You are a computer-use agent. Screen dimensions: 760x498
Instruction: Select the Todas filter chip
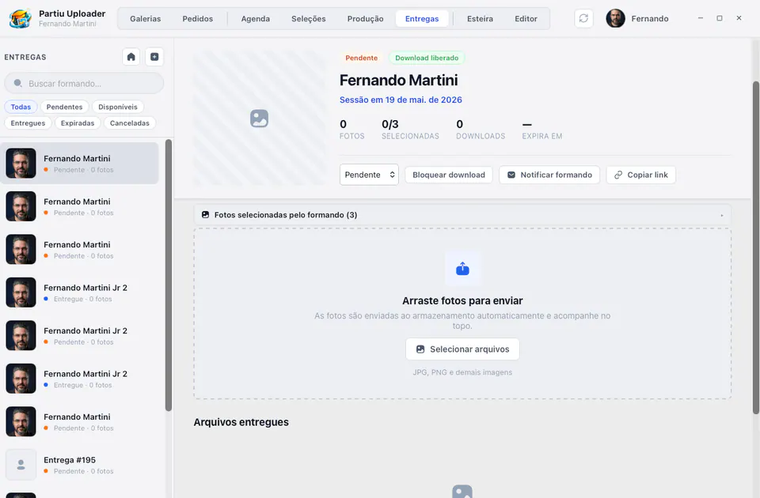21,107
